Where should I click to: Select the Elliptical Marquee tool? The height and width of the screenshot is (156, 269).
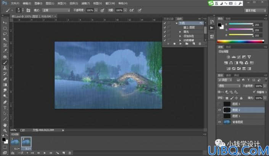tap(5, 28)
